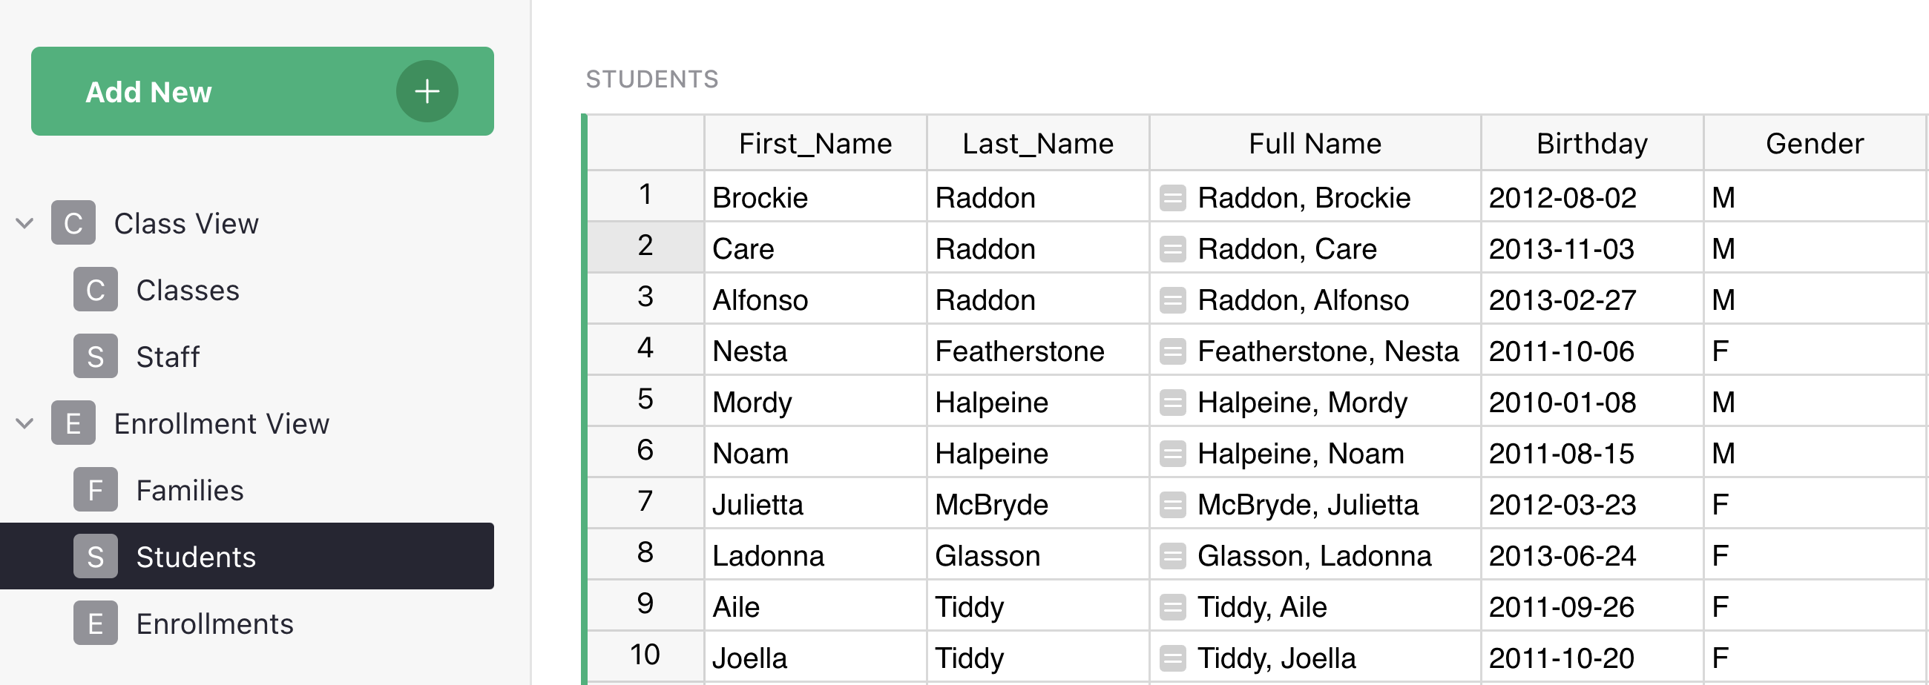Screen dimensions: 1929x685
Task: Click formula icon beside Tiddy, Joella
Action: coord(1172,659)
